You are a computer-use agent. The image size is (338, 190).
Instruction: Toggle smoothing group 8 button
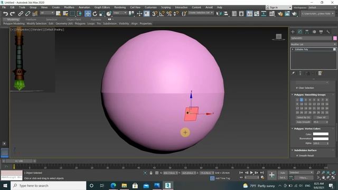[x=327, y=100]
